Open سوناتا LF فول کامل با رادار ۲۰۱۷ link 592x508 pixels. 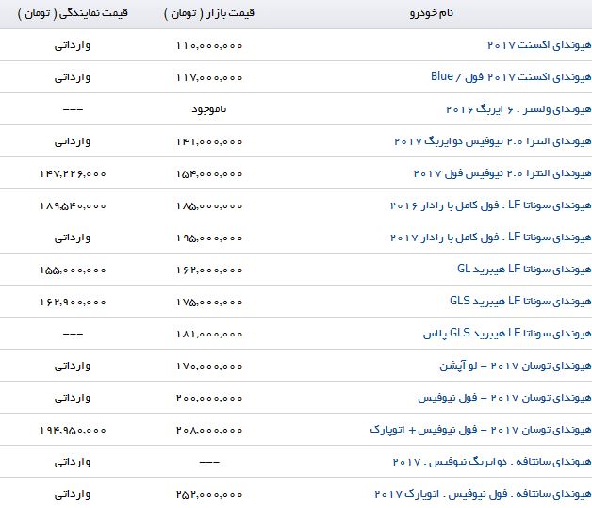[x=490, y=238]
